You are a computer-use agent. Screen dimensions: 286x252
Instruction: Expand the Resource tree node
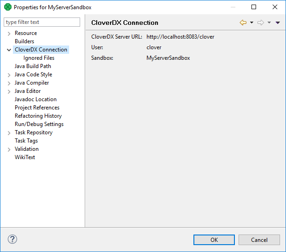(9, 34)
